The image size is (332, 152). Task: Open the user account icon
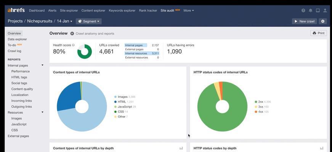click(325, 10)
